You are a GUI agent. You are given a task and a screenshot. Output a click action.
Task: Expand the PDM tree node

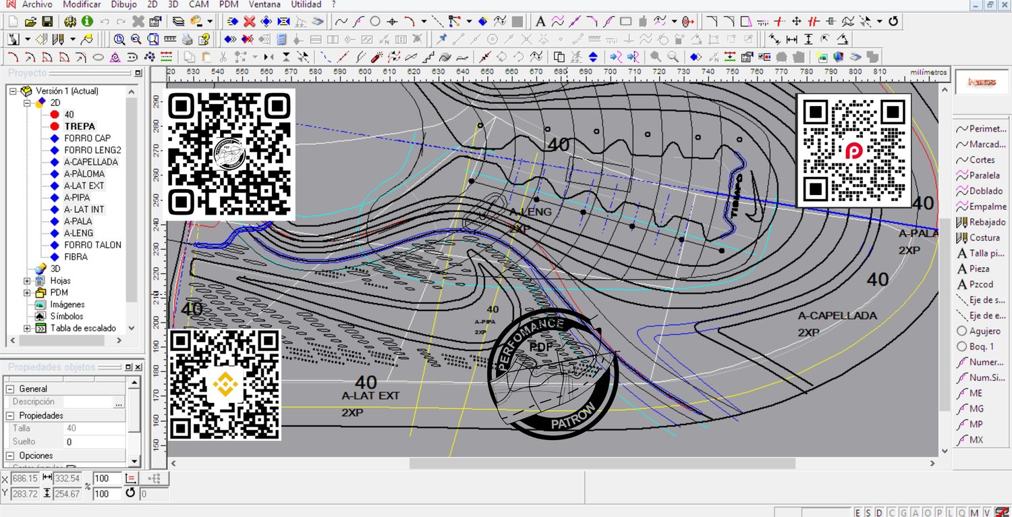28,293
